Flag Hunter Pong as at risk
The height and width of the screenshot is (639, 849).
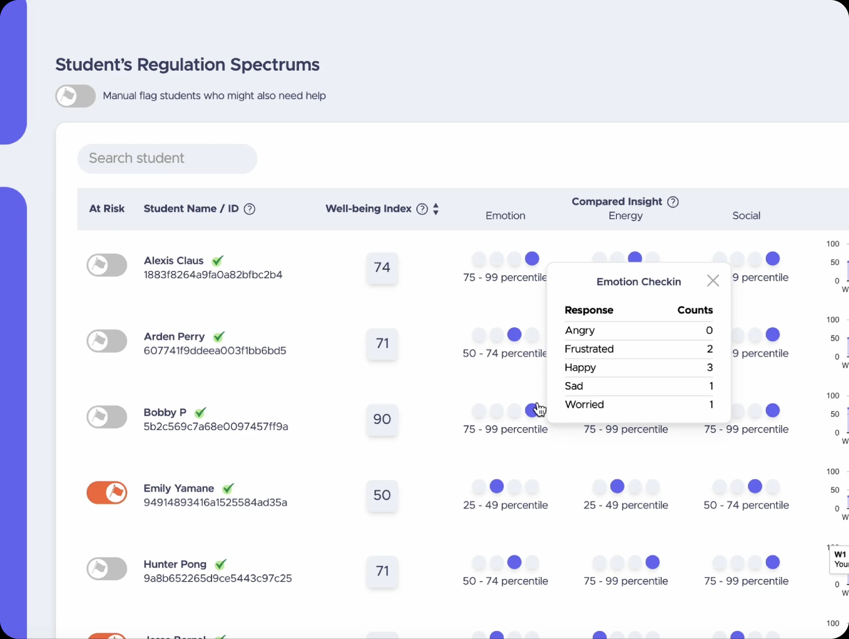point(107,569)
